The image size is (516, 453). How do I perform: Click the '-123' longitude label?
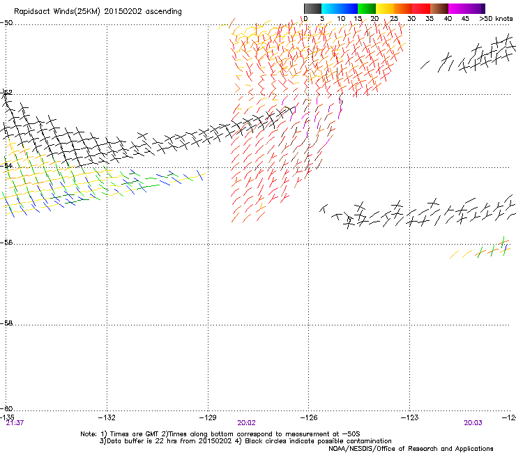[x=409, y=417]
